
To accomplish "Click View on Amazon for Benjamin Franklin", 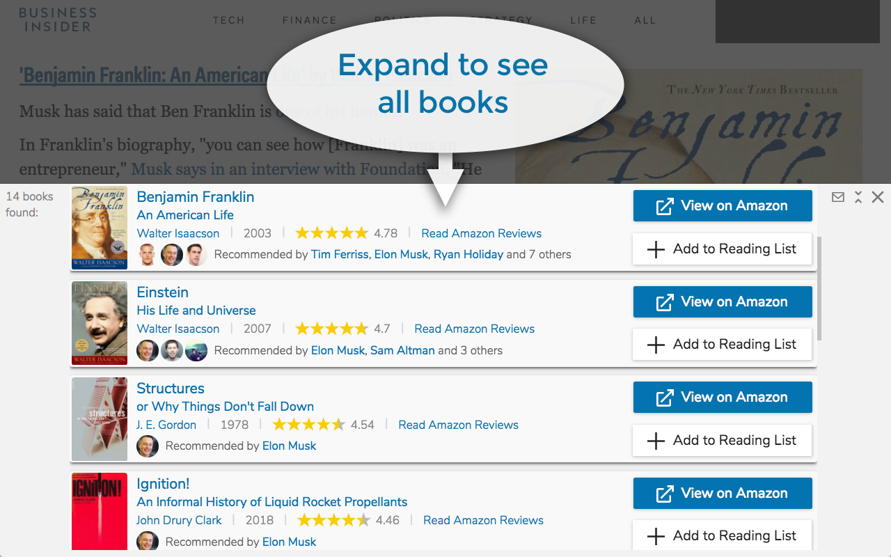I will click(723, 205).
